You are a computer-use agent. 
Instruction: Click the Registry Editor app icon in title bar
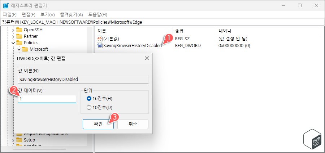[x=5, y=6]
